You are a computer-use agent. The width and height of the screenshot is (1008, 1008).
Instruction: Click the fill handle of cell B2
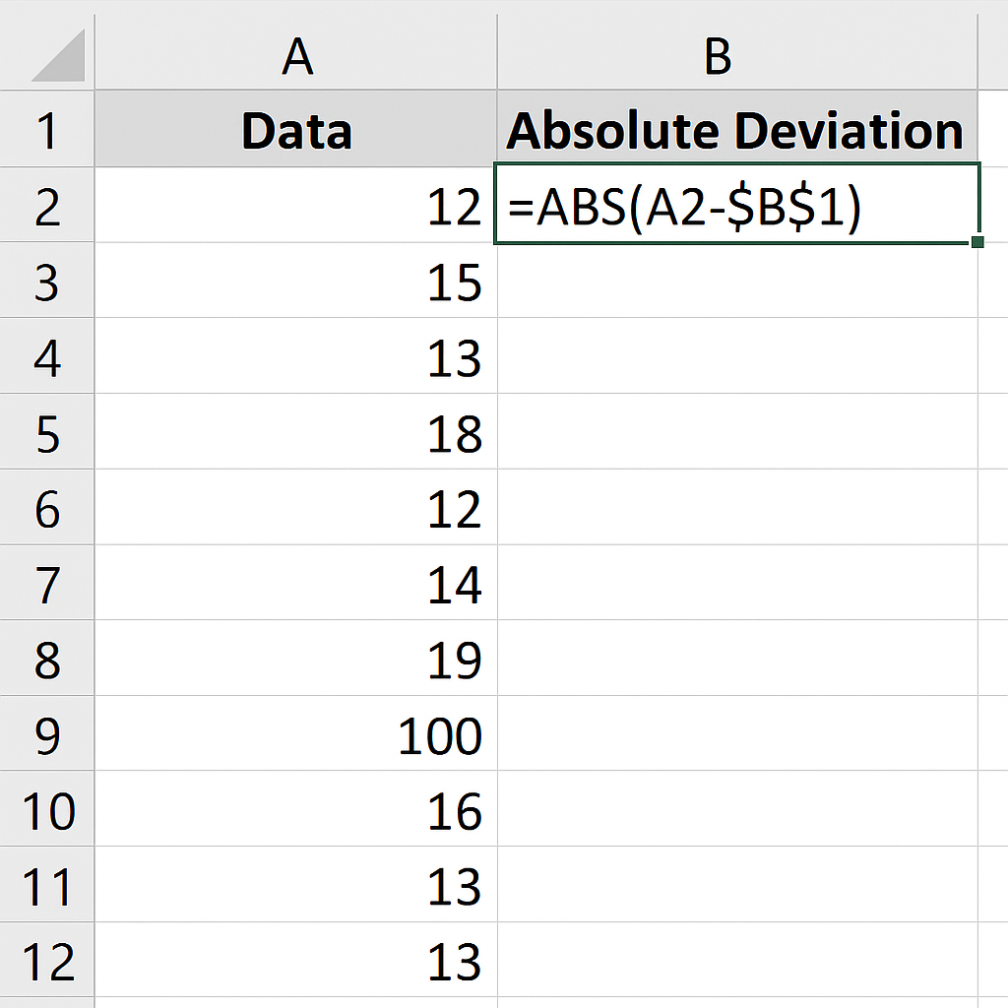pyautogui.click(x=976, y=241)
